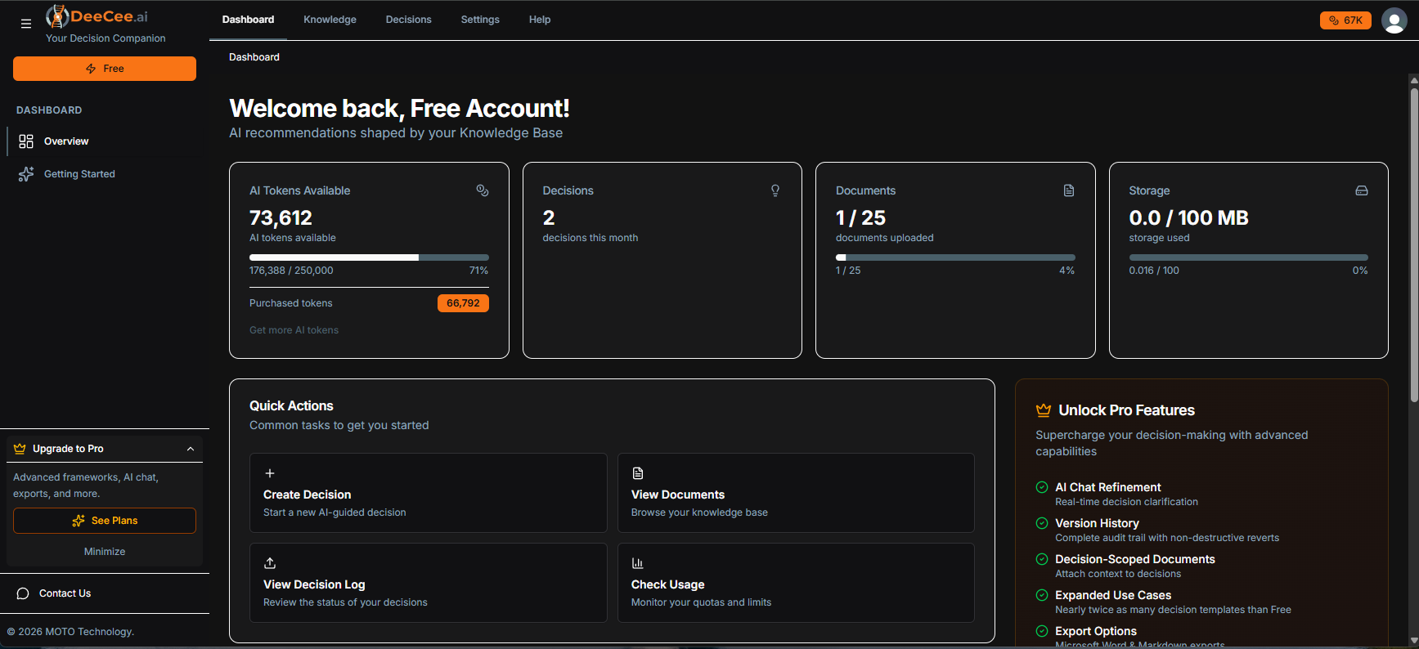The image size is (1419, 649).
Task: Click the plus icon on Create Decision
Action: tap(270, 473)
